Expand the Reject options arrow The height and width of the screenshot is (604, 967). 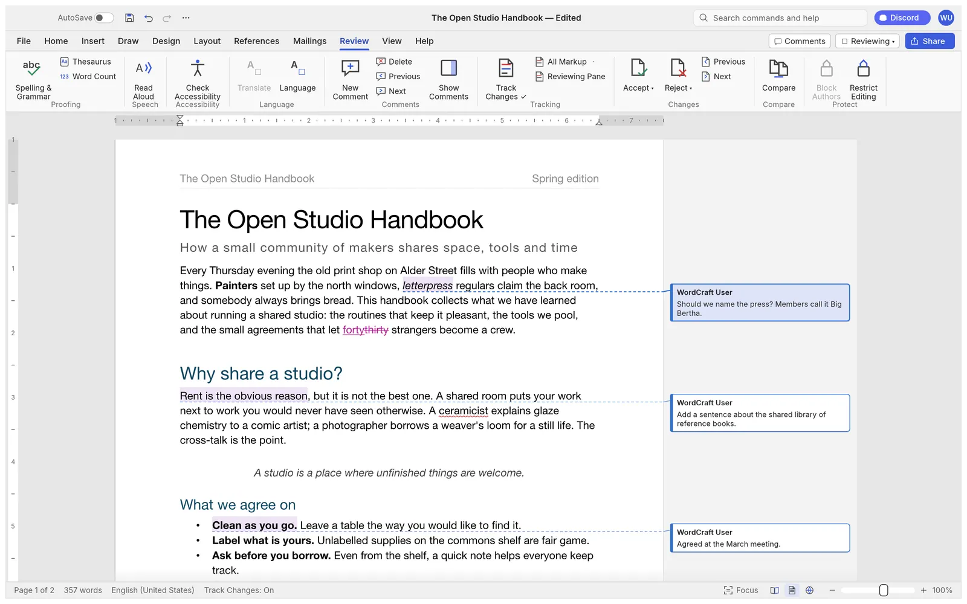(691, 89)
